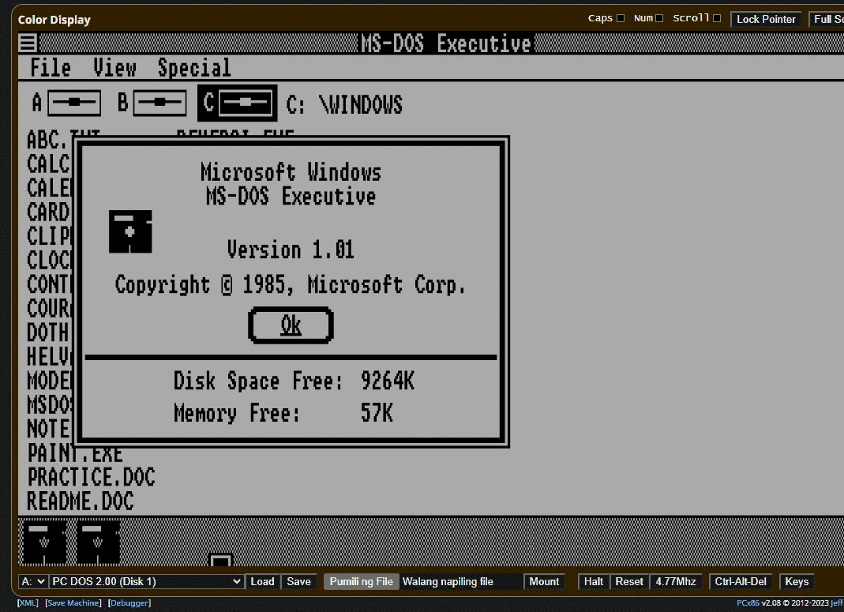
Task: Click the Mount button
Action: point(544,581)
